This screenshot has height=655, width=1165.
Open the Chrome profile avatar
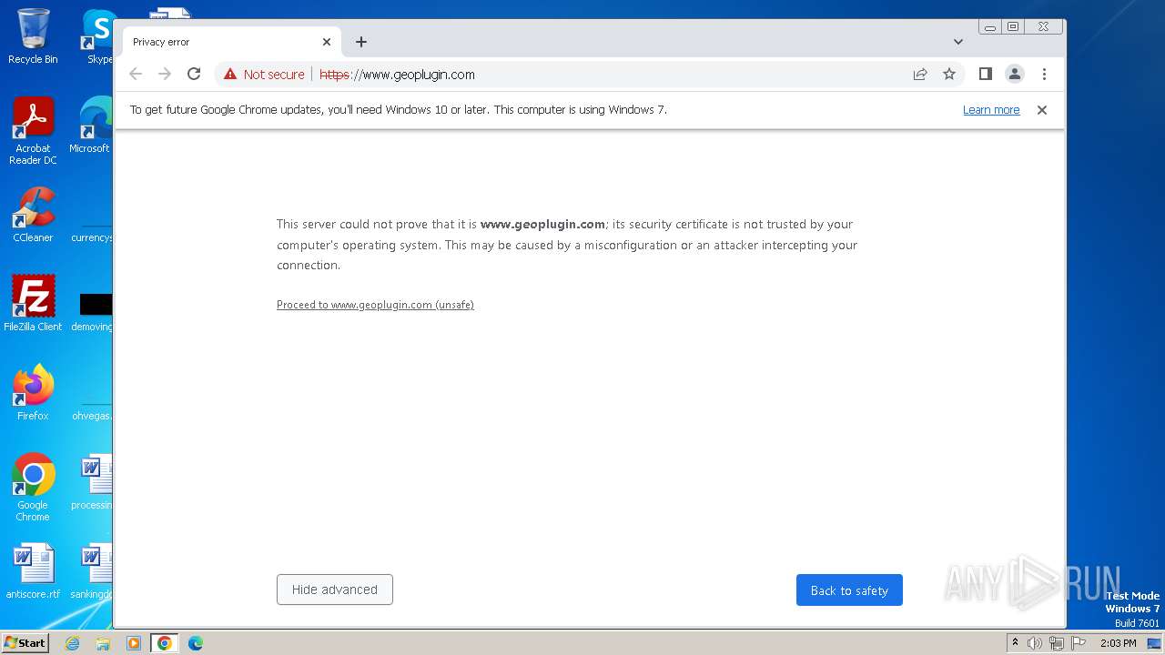[x=1015, y=75]
